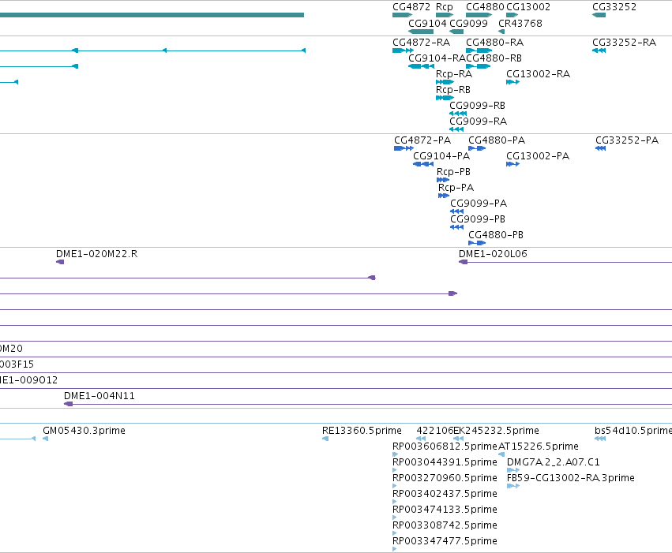Open transcript CG13002-RA

pos(538,74)
